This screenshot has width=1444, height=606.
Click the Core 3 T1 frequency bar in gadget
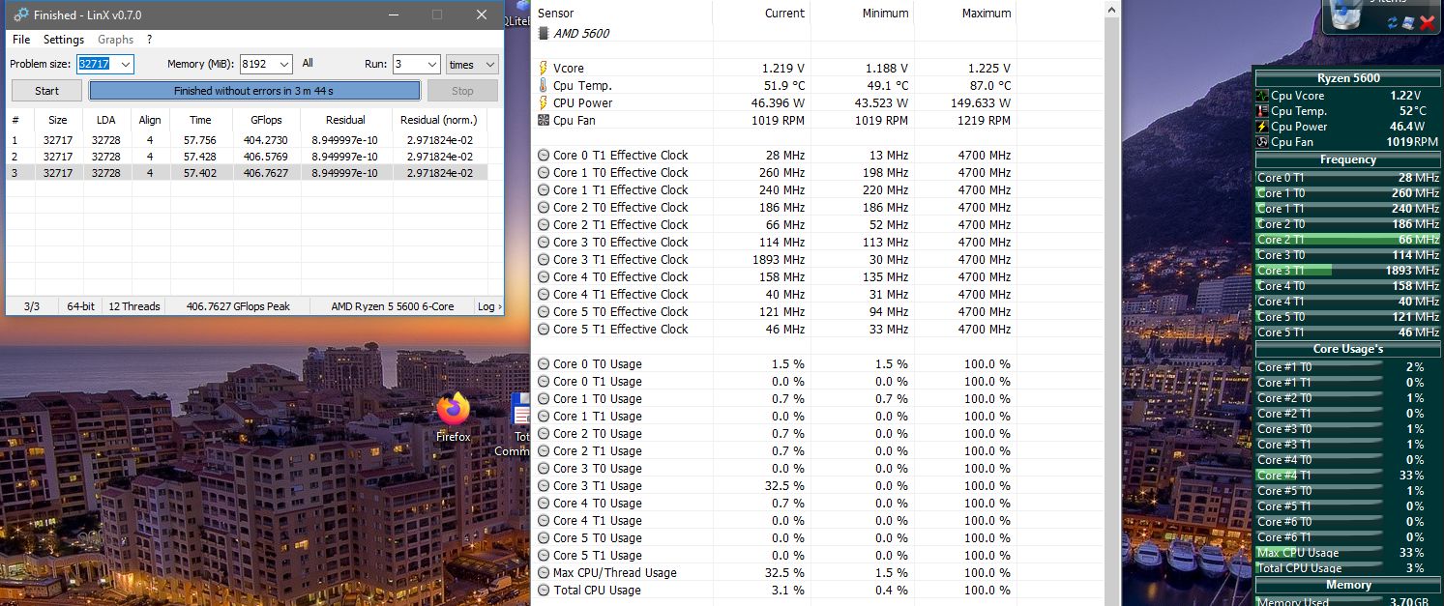pyautogui.click(x=1347, y=271)
